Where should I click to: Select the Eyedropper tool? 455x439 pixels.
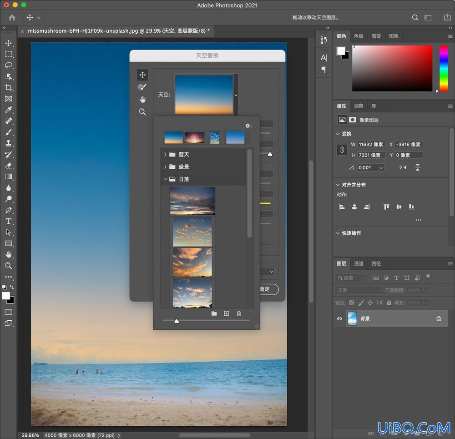[x=8, y=110]
